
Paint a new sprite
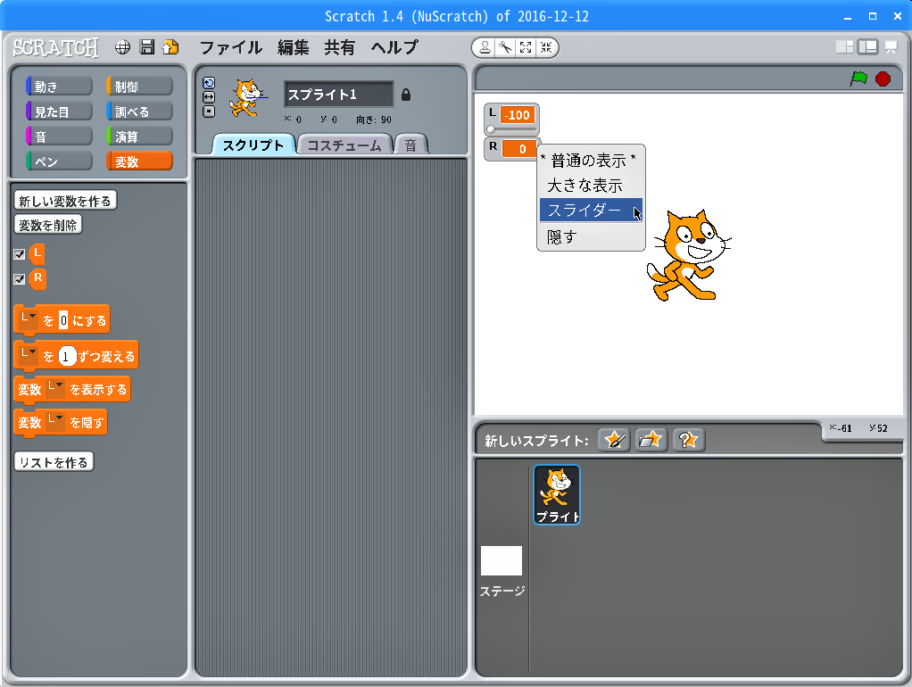point(614,440)
